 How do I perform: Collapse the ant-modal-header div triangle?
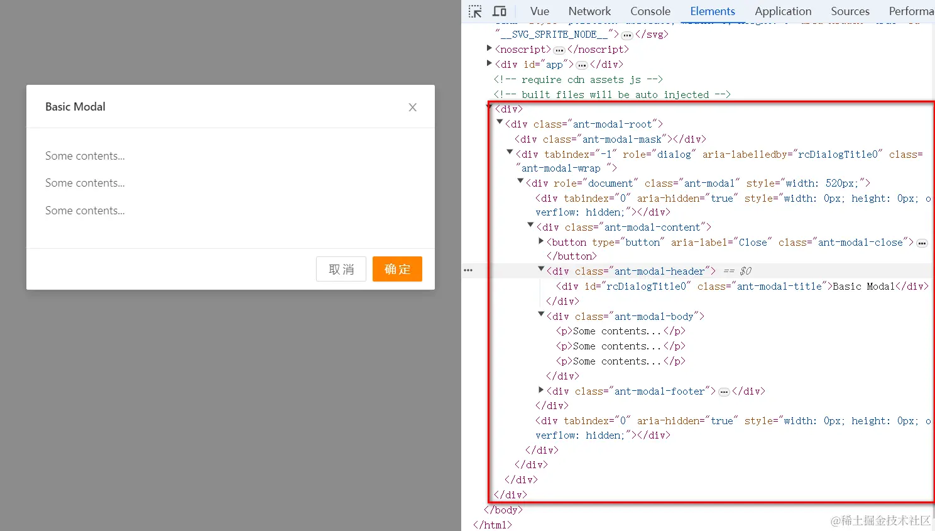[x=541, y=270]
